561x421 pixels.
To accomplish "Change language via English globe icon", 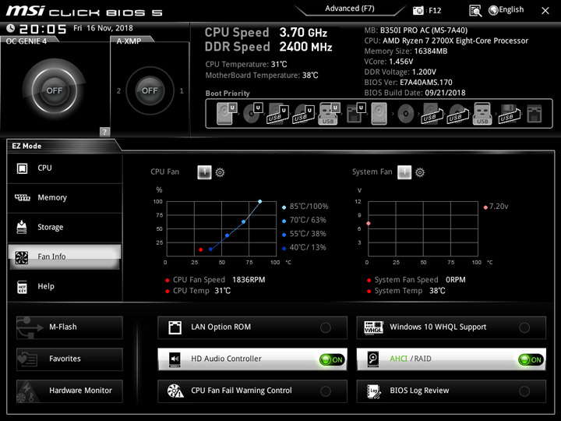I will click(506, 10).
